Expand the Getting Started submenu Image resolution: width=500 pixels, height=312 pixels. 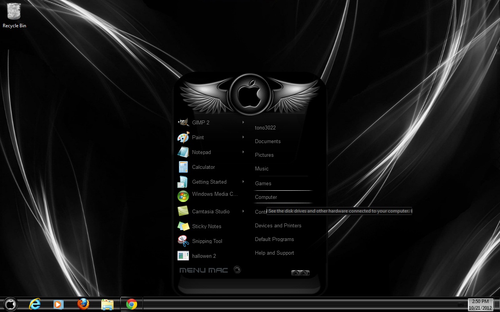[x=243, y=182]
